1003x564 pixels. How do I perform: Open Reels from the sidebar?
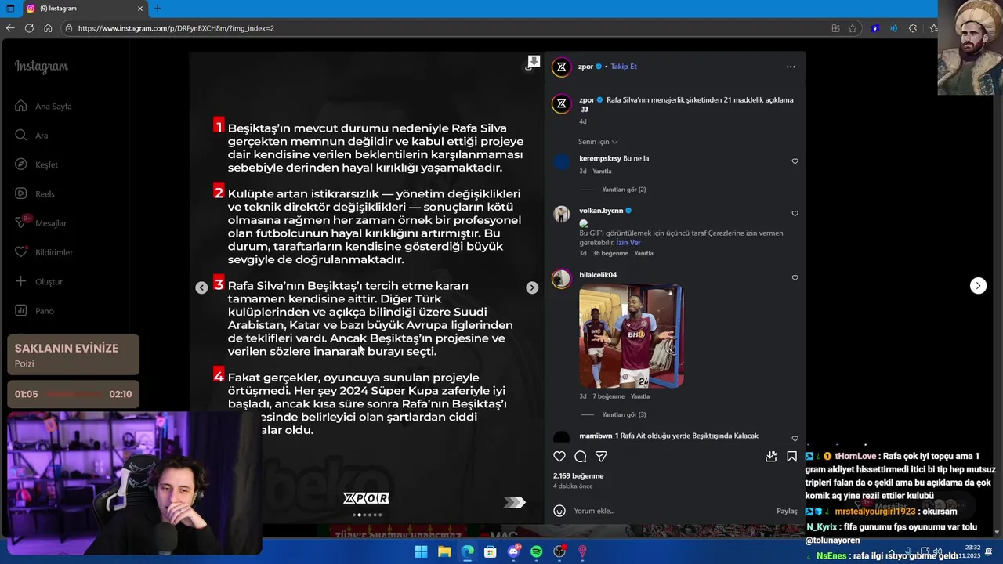tap(34, 194)
